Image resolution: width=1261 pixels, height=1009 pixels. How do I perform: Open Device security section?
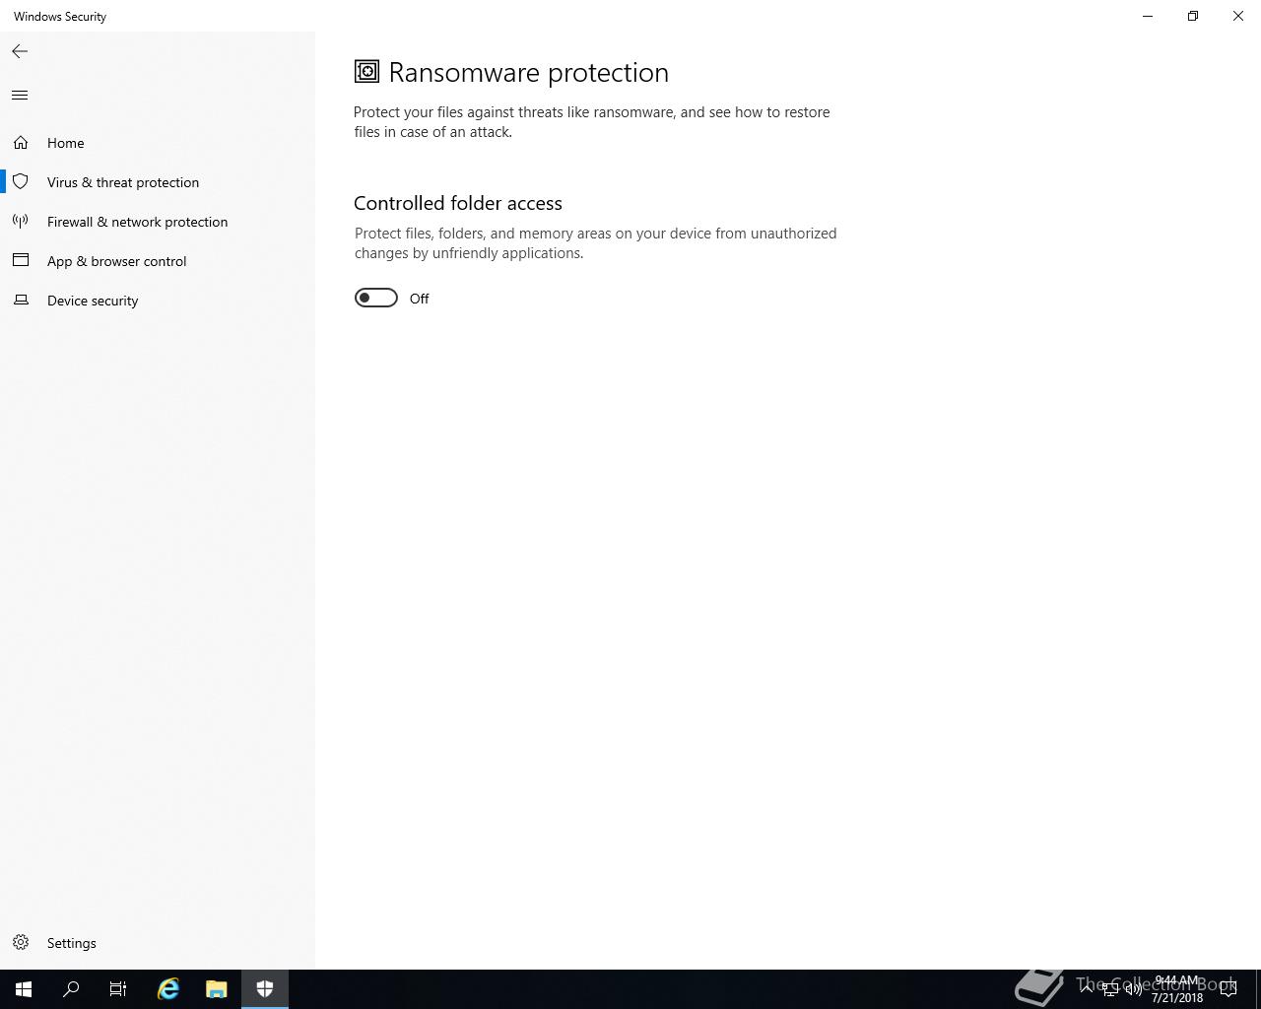coord(93,301)
